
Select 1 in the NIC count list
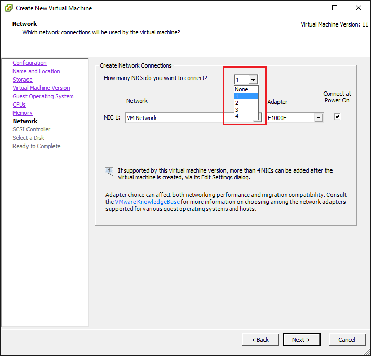[246, 96]
